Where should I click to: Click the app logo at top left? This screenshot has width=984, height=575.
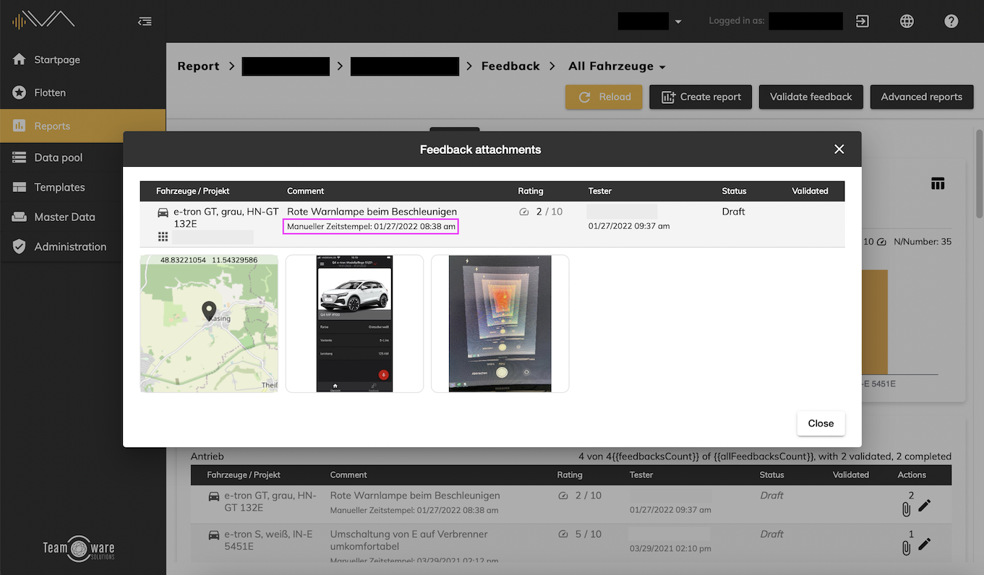(43, 20)
